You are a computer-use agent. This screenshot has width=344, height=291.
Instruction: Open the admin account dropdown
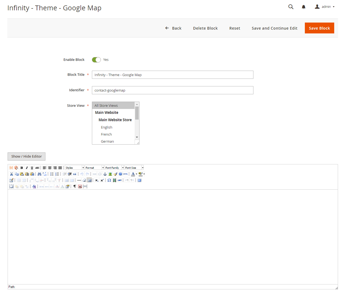pos(325,7)
